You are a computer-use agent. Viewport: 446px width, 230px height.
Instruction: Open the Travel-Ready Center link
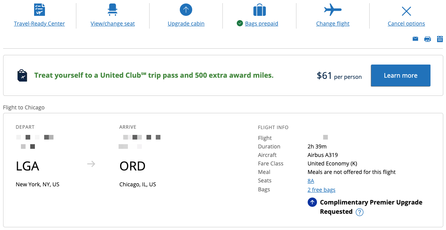tap(39, 24)
